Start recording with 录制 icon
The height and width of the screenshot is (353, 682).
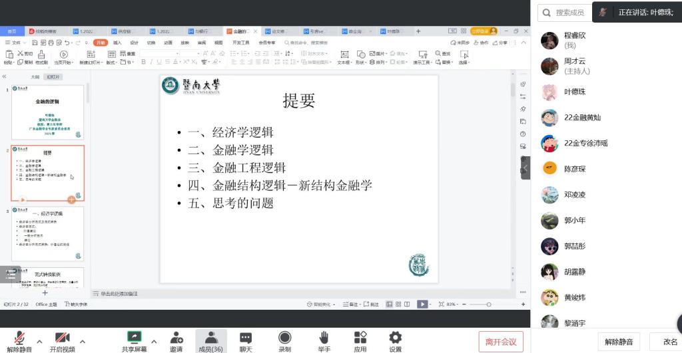pos(284,338)
